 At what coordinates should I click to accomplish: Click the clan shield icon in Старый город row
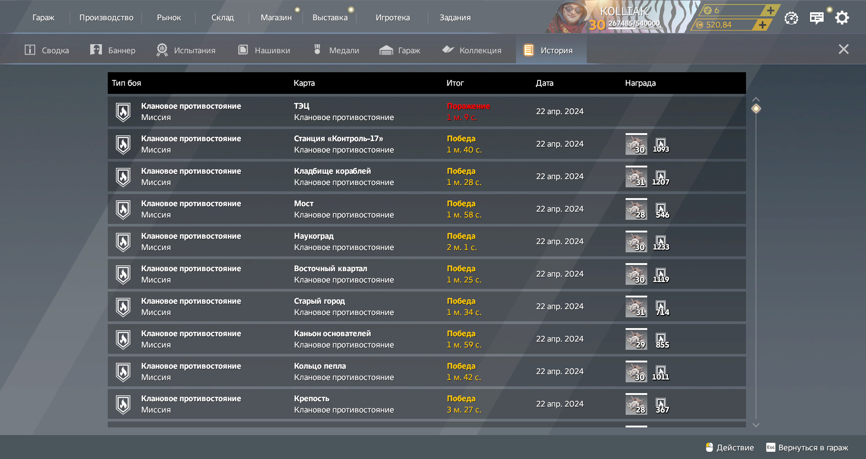123,307
